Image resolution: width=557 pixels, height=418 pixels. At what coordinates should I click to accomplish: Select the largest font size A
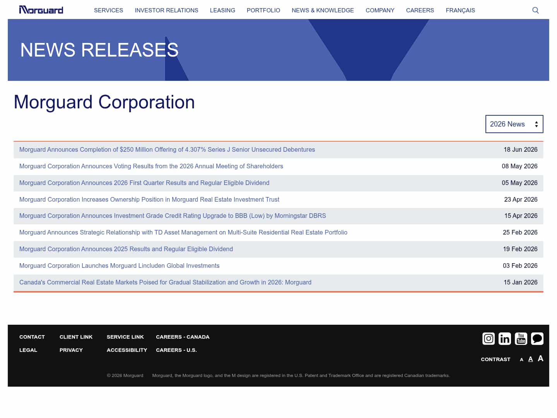click(x=540, y=358)
